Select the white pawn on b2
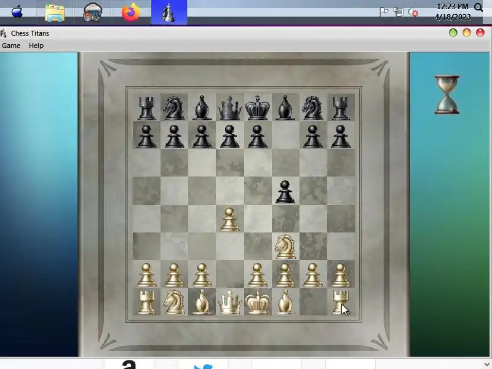The height and width of the screenshot is (369, 492). point(174,275)
